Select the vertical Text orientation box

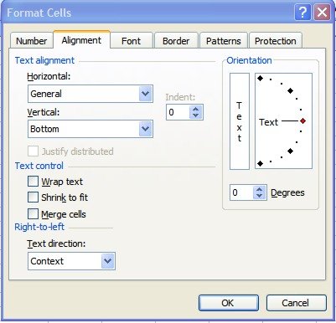point(240,121)
